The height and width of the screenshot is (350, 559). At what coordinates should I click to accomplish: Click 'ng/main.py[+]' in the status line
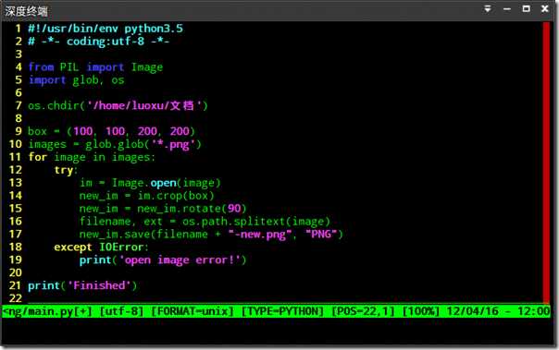47,311
